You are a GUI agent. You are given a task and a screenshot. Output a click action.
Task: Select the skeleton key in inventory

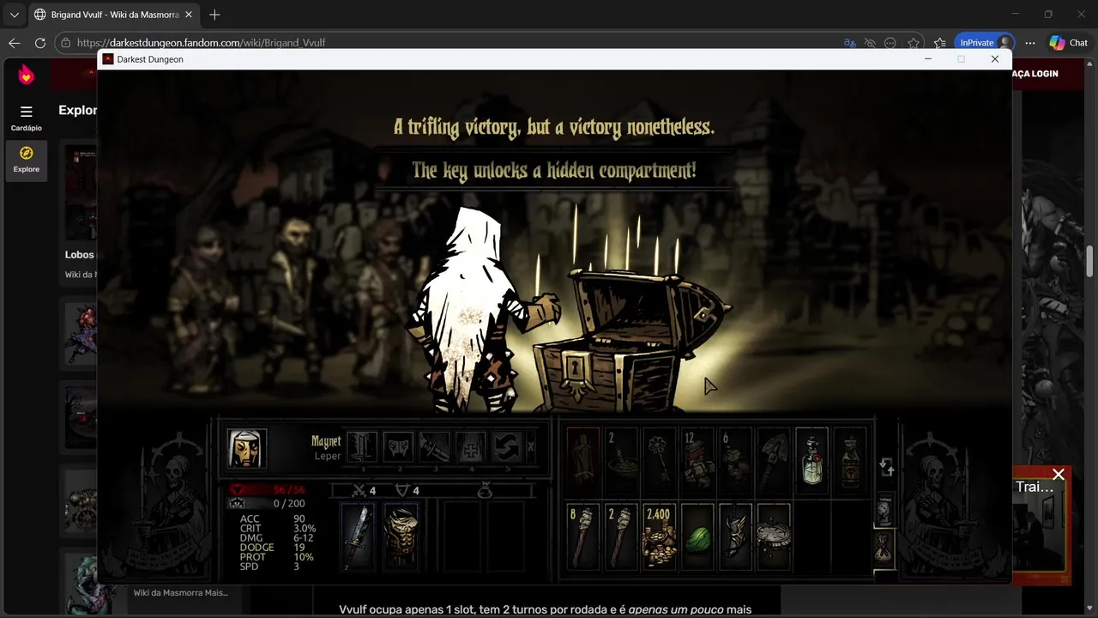coord(660,462)
